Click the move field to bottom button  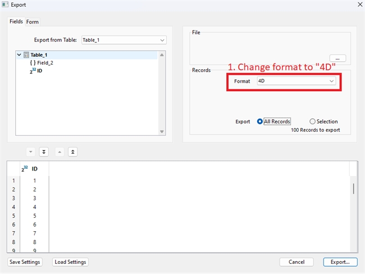coord(44,152)
